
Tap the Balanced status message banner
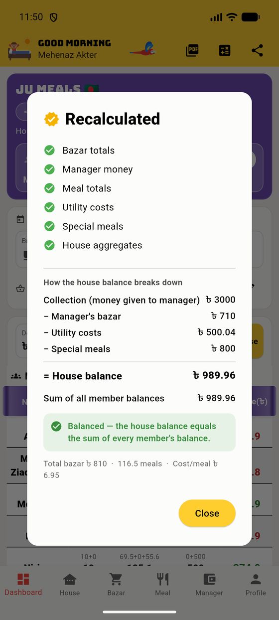pos(139,432)
